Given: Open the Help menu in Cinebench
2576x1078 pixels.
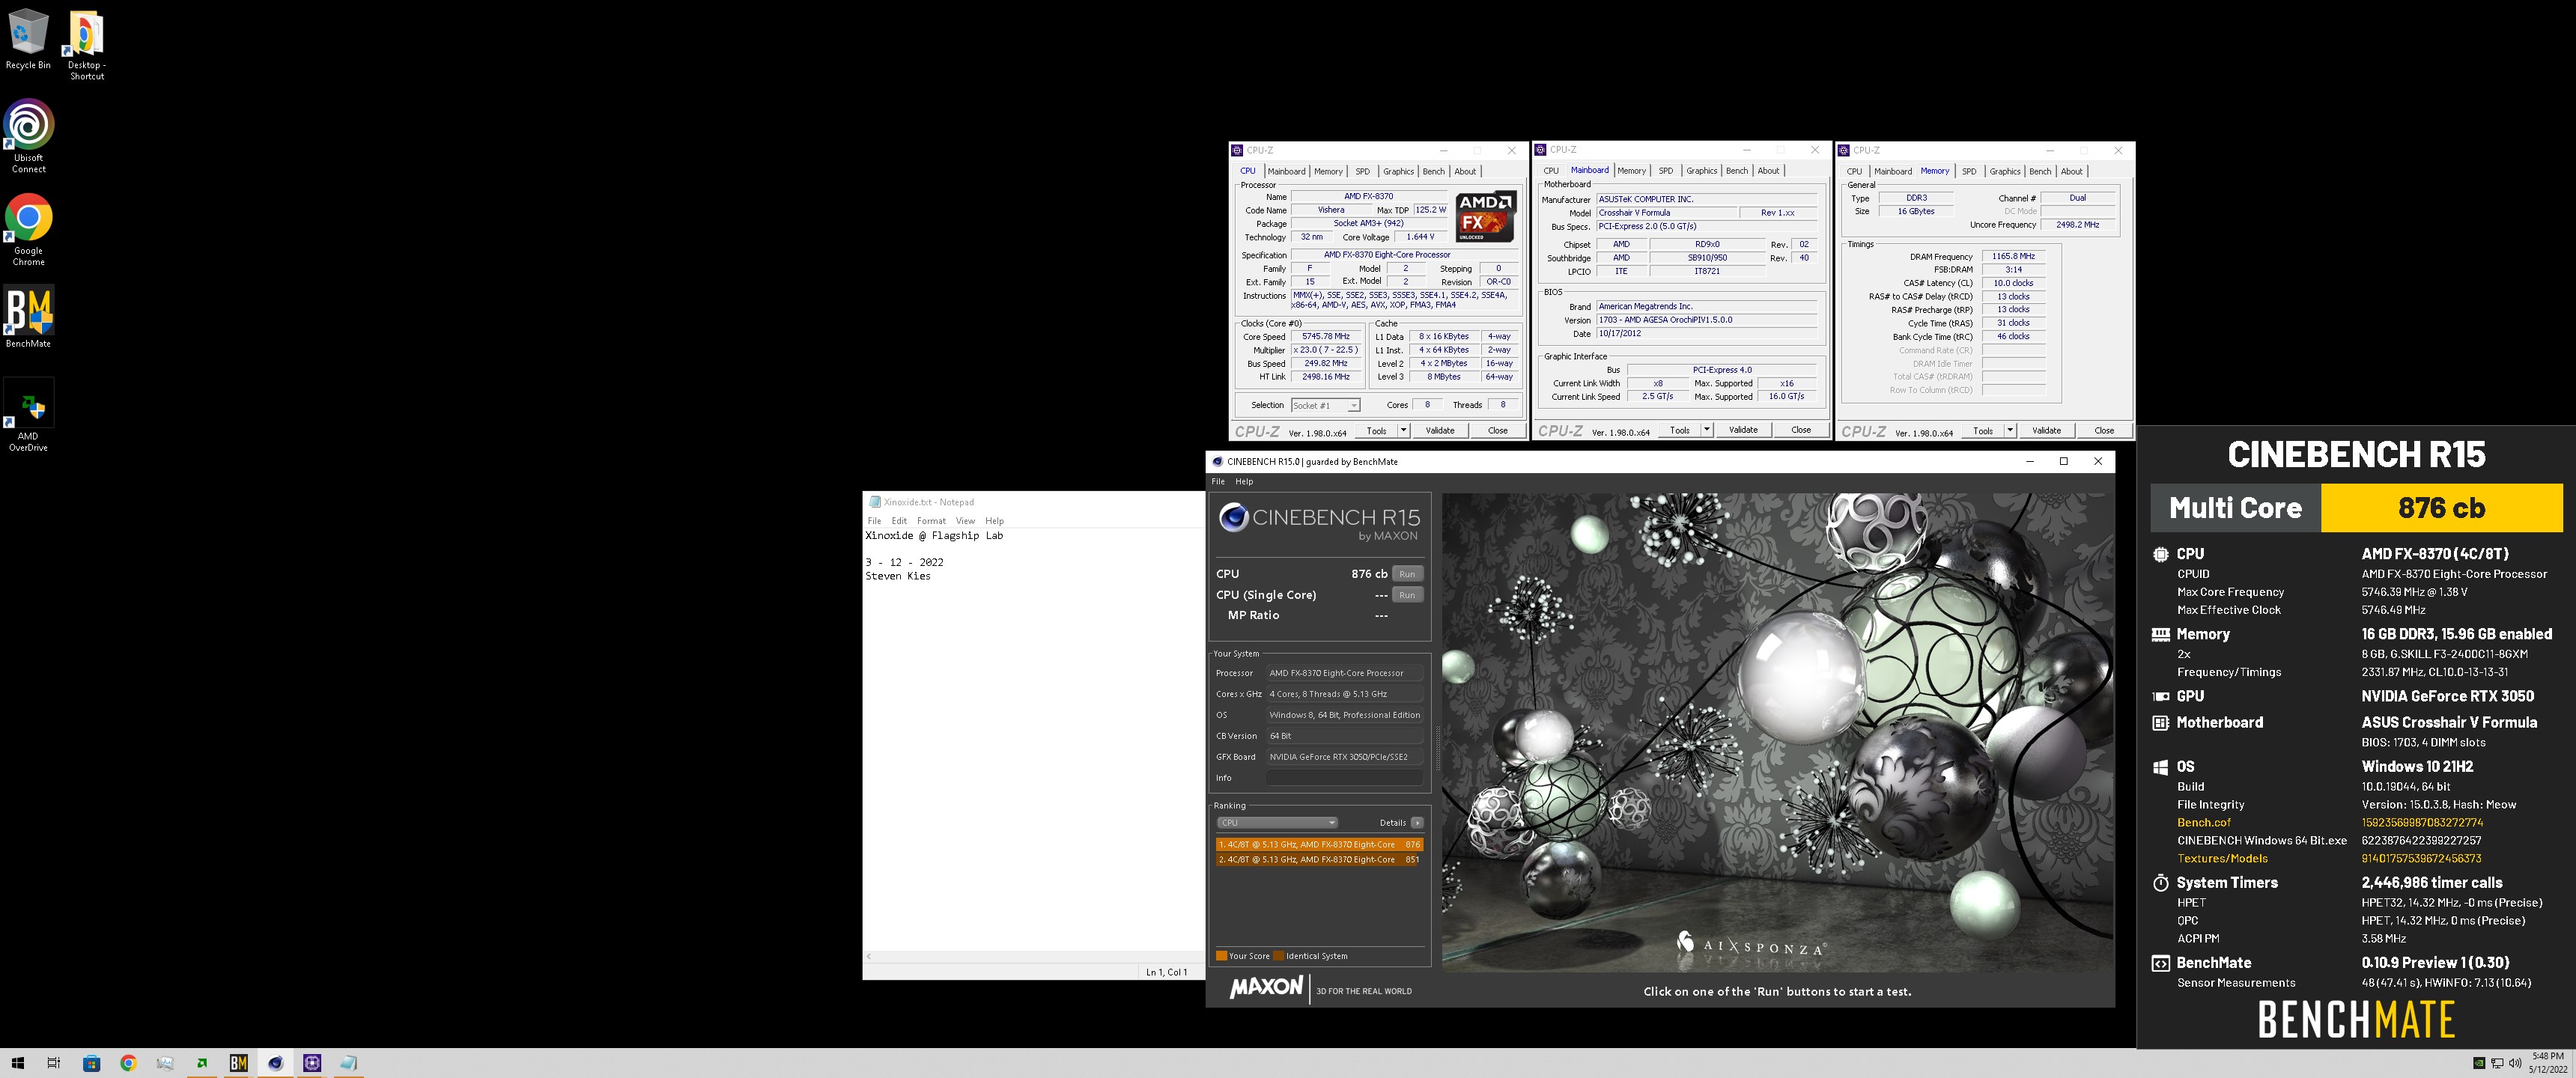Looking at the screenshot, I should 1243,482.
